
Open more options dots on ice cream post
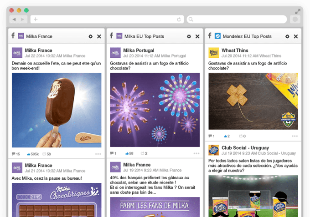coord(98,154)
